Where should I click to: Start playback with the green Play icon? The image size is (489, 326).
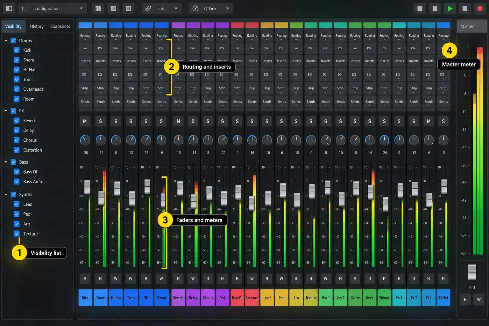[450, 9]
